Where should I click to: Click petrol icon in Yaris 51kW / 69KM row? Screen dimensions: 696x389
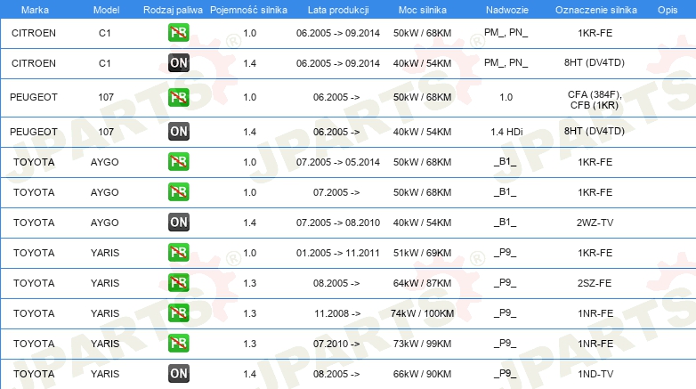(178, 252)
